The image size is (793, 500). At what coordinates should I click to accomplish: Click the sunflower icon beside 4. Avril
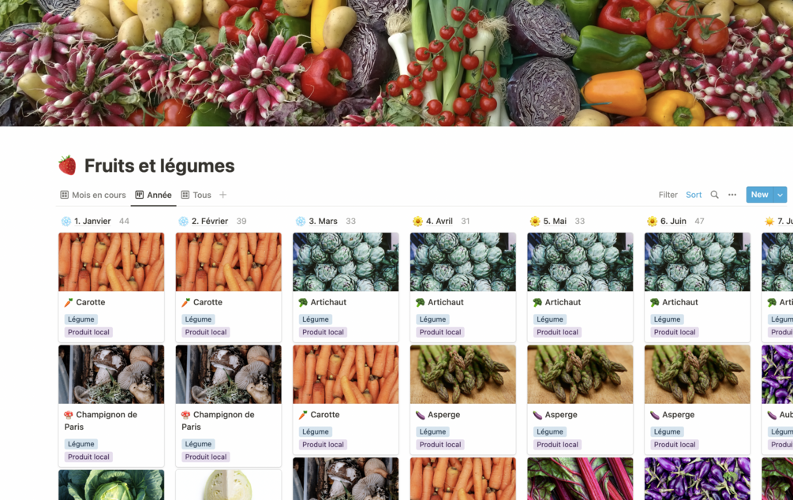point(417,221)
